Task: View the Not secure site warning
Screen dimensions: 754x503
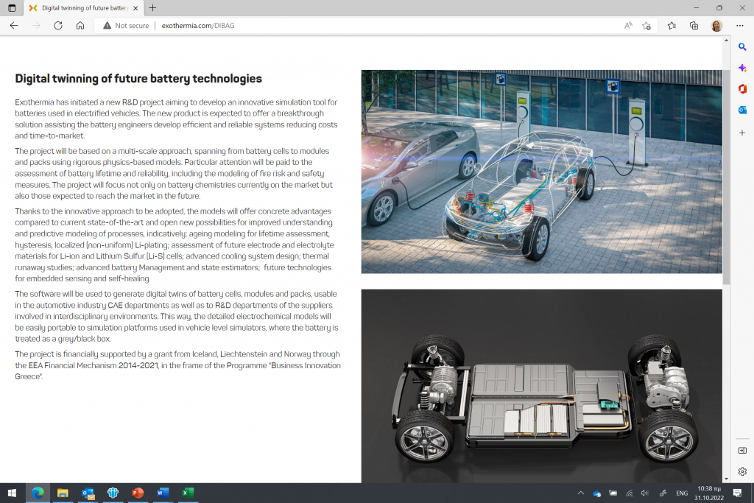Action: 126,26
